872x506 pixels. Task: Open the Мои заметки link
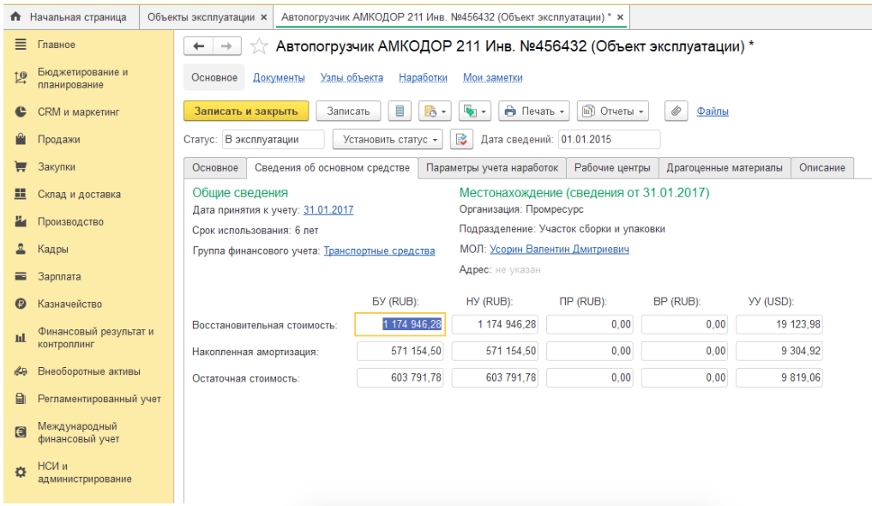pyautogui.click(x=493, y=78)
